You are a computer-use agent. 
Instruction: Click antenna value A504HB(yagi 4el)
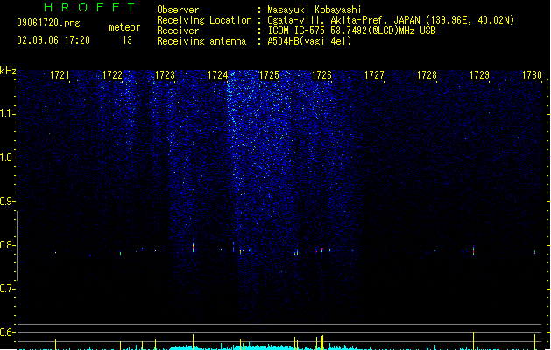coord(309,41)
